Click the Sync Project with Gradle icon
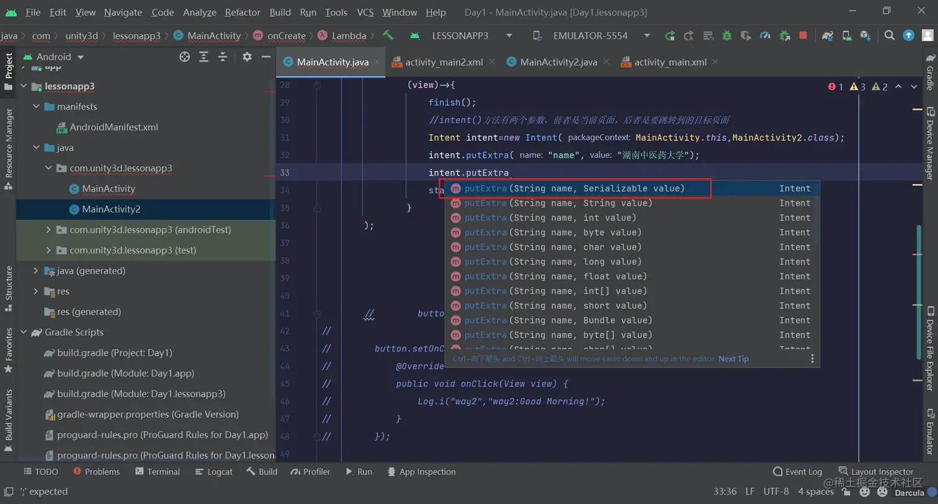938x504 pixels. 828,36
